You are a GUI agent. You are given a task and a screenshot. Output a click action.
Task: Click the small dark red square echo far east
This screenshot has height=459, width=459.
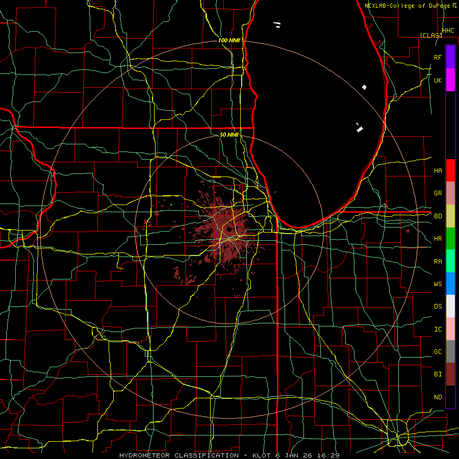coord(408,231)
